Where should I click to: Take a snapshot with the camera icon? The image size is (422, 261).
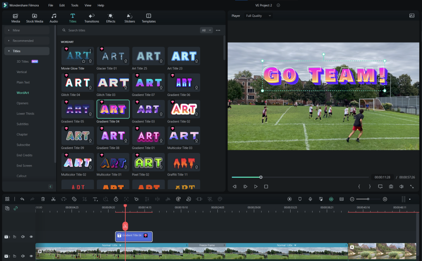point(391,187)
